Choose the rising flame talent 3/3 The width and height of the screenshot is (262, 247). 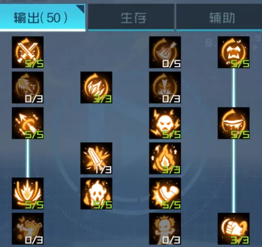[x=165, y=158]
